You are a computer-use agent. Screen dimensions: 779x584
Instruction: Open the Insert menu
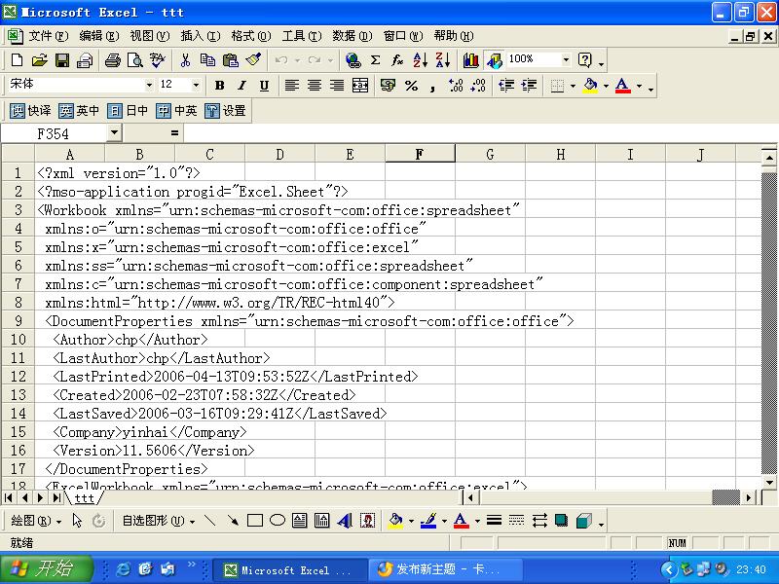coord(201,36)
